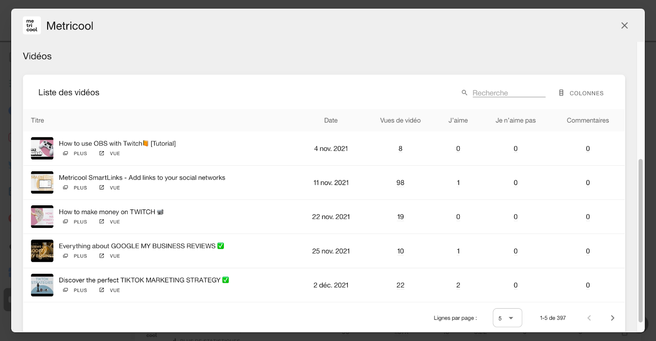Open VUE link for Metricool SmartLinks video
The width and height of the screenshot is (656, 341).
tap(109, 188)
